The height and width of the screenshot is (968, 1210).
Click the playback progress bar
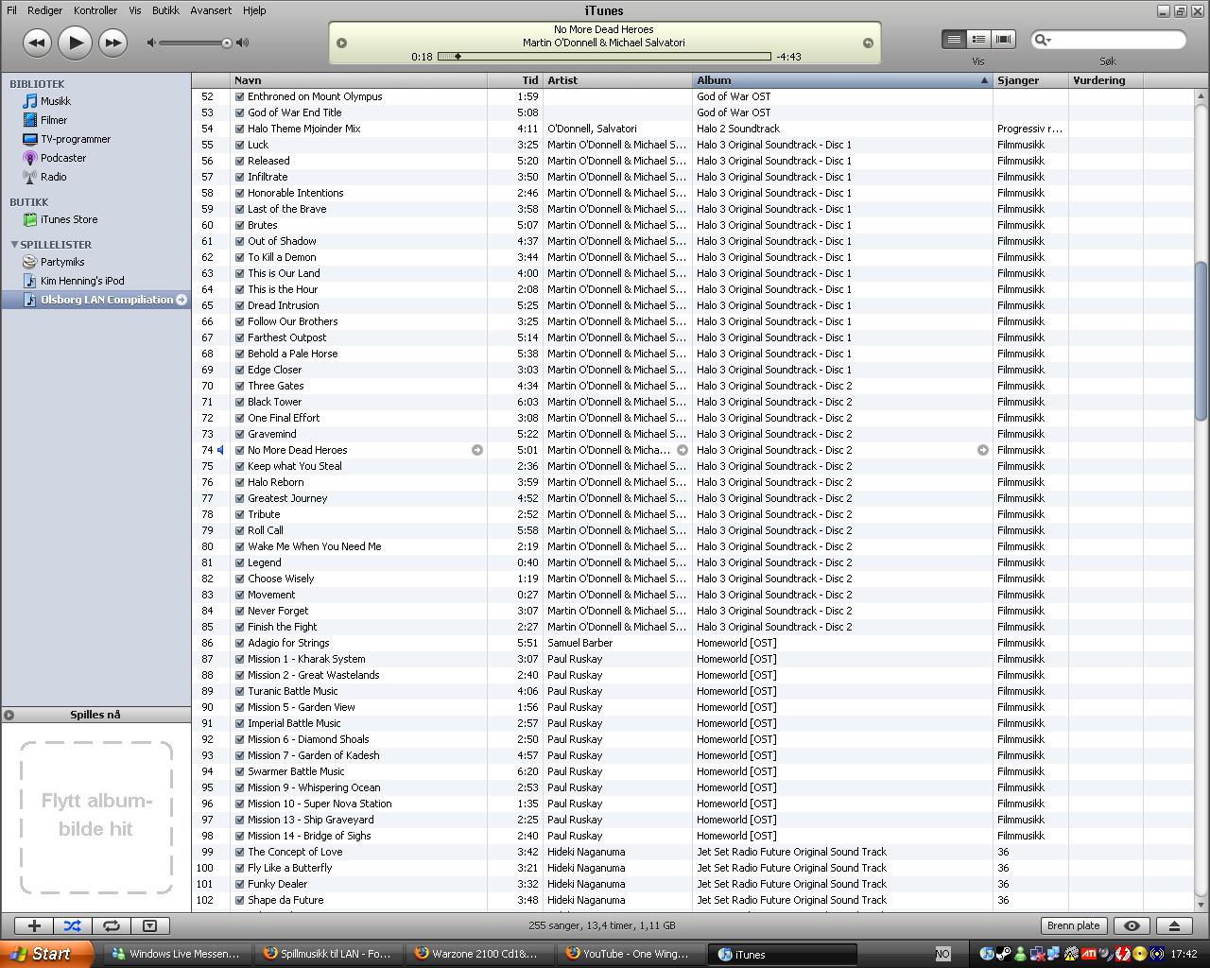coord(604,57)
